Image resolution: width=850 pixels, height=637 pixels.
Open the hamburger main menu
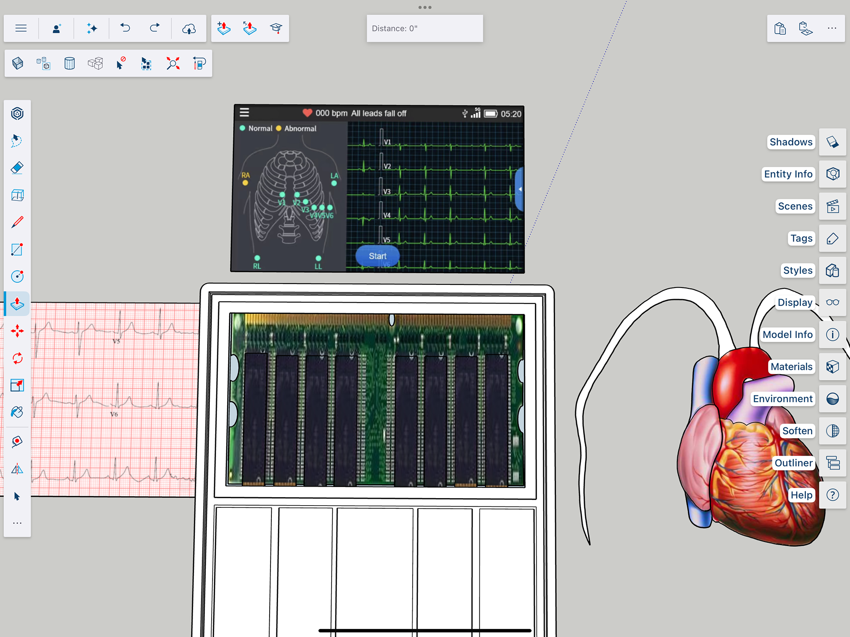click(21, 28)
